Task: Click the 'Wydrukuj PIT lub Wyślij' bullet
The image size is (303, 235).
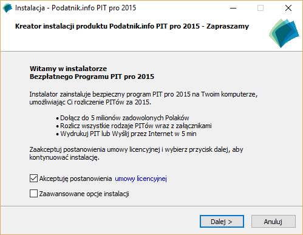Action: tap(126, 134)
